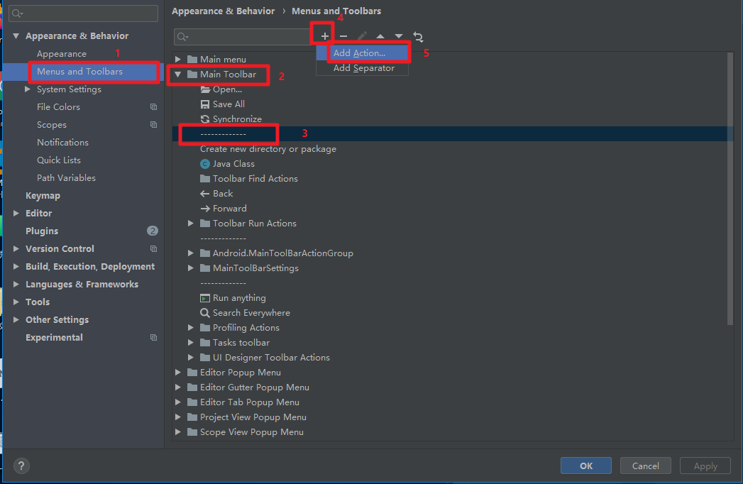The height and width of the screenshot is (484, 743).
Task: Expand the Main menu tree node
Action: click(x=177, y=59)
